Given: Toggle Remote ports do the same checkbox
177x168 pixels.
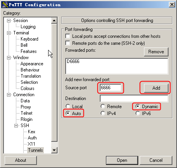Looking at the screenshot, I should (x=68, y=43).
